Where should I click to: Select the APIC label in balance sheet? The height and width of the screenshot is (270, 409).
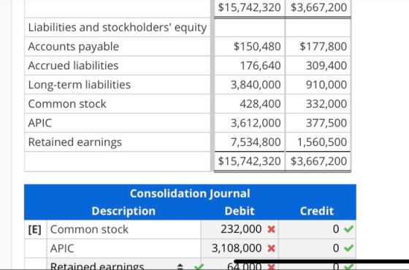pyautogui.click(x=40, y=123)
